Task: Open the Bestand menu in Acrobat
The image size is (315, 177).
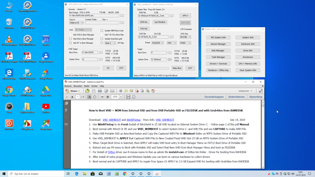Action: pos(68,86)
